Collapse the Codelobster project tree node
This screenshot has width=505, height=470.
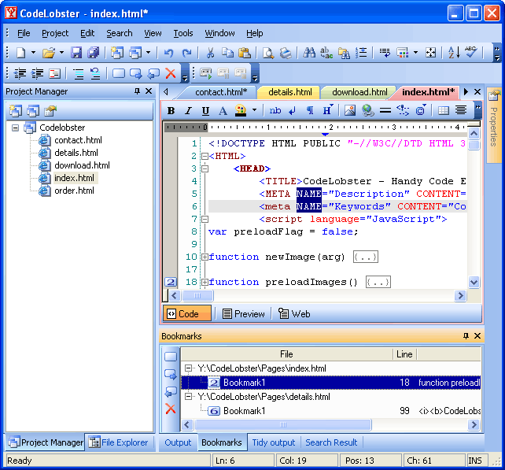[15, 128]
